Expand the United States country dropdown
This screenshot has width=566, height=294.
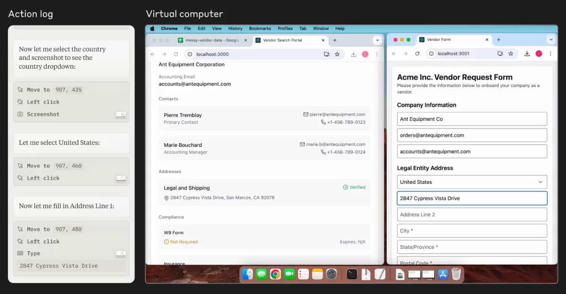pyautogui.click(x=472, y=182)
